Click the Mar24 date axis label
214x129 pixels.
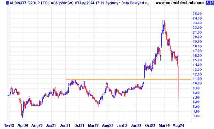[164, 125]
